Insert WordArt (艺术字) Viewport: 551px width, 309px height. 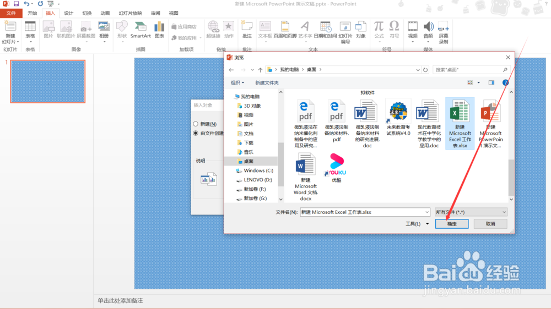tap(305, 31)
